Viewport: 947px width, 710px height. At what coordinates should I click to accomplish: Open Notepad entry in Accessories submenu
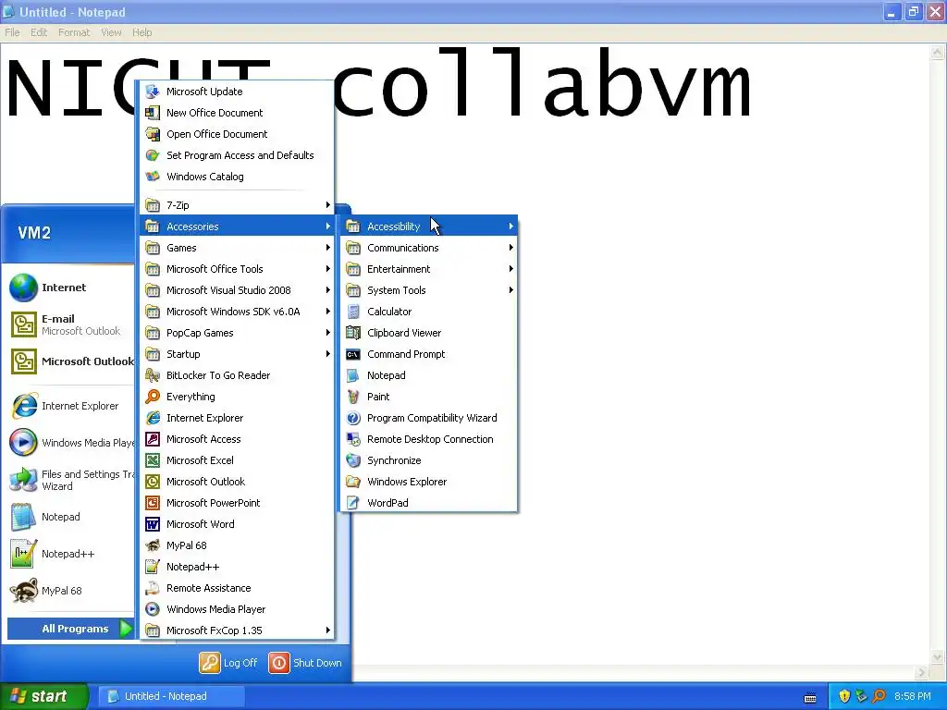(429, 375)
